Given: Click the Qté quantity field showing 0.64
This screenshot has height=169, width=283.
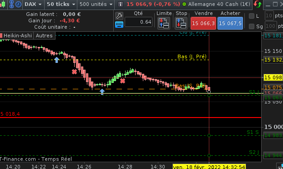Looking at the screenshot, I should coord(138,22).
